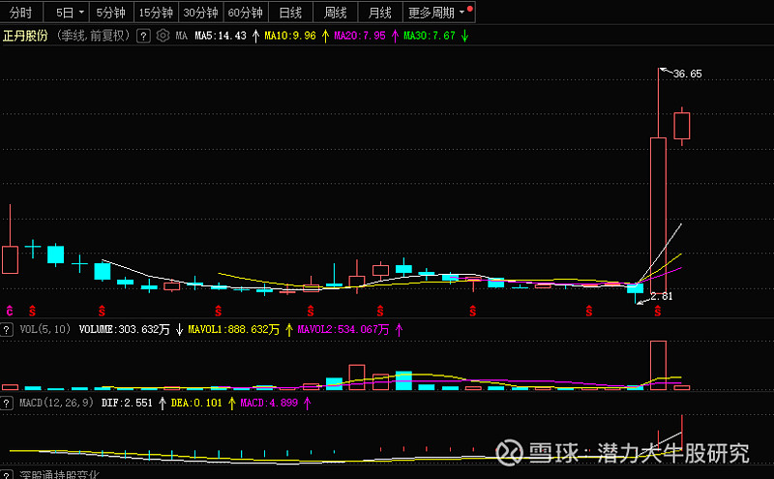Click the MAVOL1:888.632万 value

tap(233, 329)
